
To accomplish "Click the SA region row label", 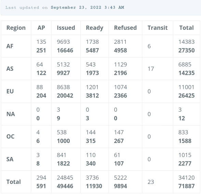I will [10, 159].
